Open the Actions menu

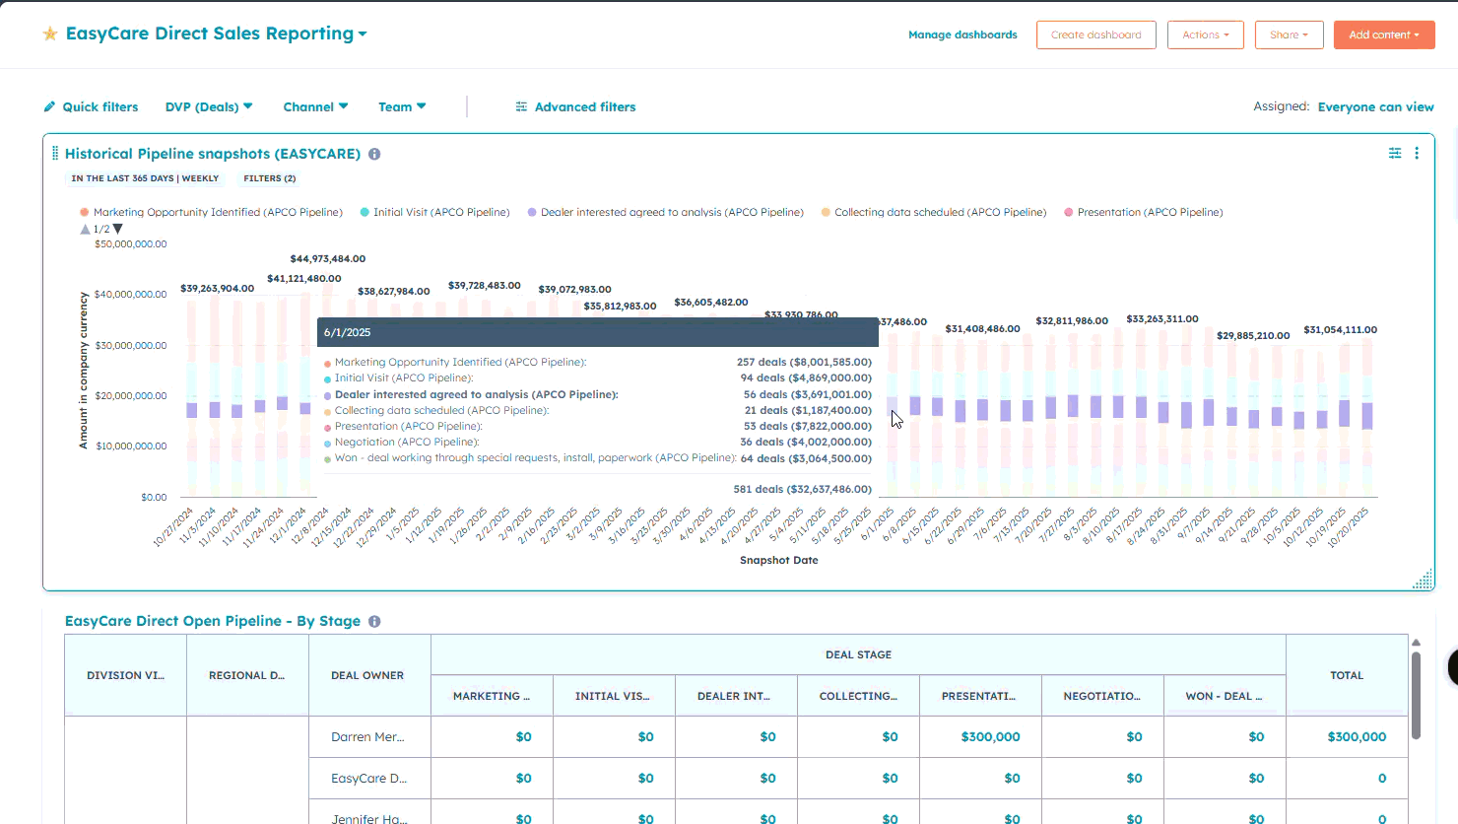(1205, 34)
